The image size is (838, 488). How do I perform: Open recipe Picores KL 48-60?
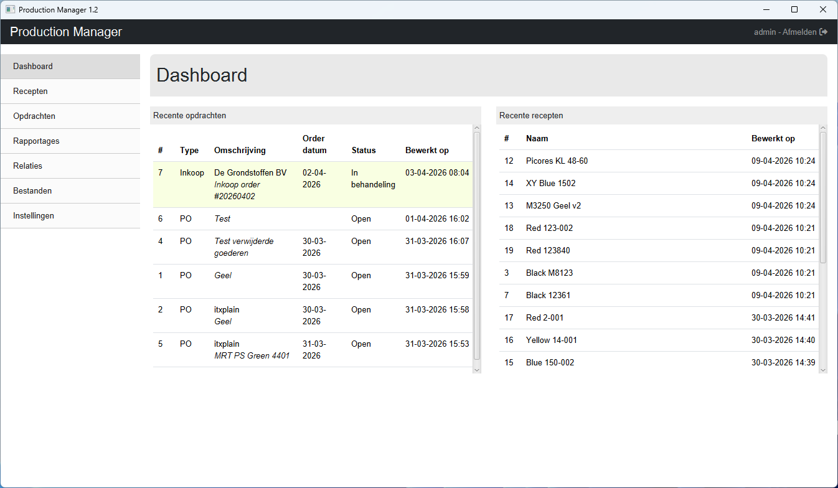[x=557, y=161]
